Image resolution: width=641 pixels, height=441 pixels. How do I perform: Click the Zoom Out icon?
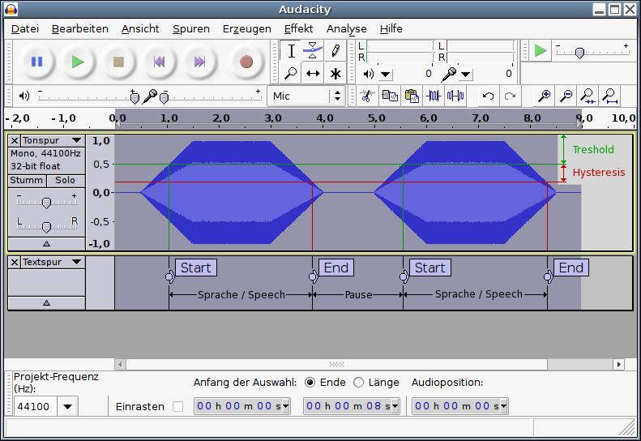566,96
